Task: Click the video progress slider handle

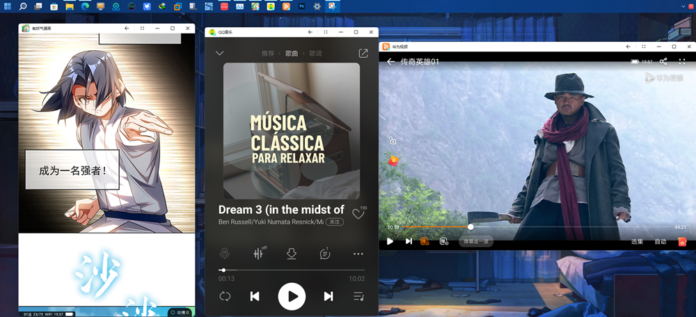Action: coord(470,226)
